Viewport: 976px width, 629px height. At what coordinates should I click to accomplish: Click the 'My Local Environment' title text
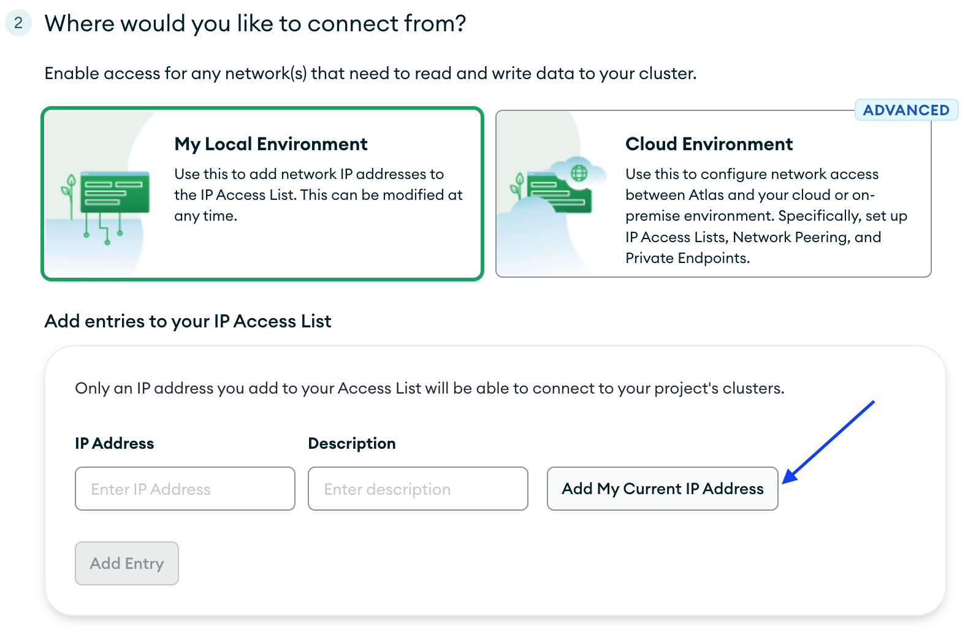271,144
